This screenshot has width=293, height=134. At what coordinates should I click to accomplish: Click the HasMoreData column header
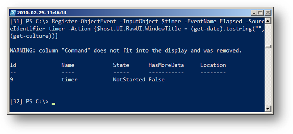click(166, 65)
